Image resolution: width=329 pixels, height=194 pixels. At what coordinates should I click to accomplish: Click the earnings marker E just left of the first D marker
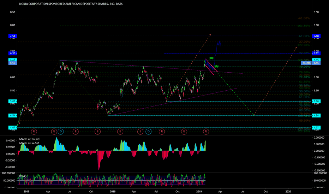click(x=54, y=132)
